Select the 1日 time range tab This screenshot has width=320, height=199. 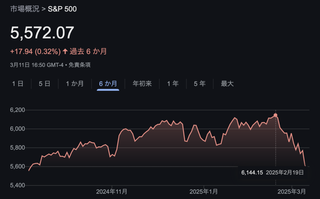pos(17,84)
